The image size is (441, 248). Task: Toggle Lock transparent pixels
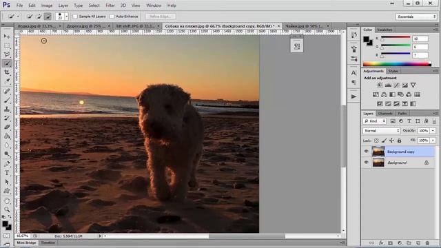tap(376, 141)
